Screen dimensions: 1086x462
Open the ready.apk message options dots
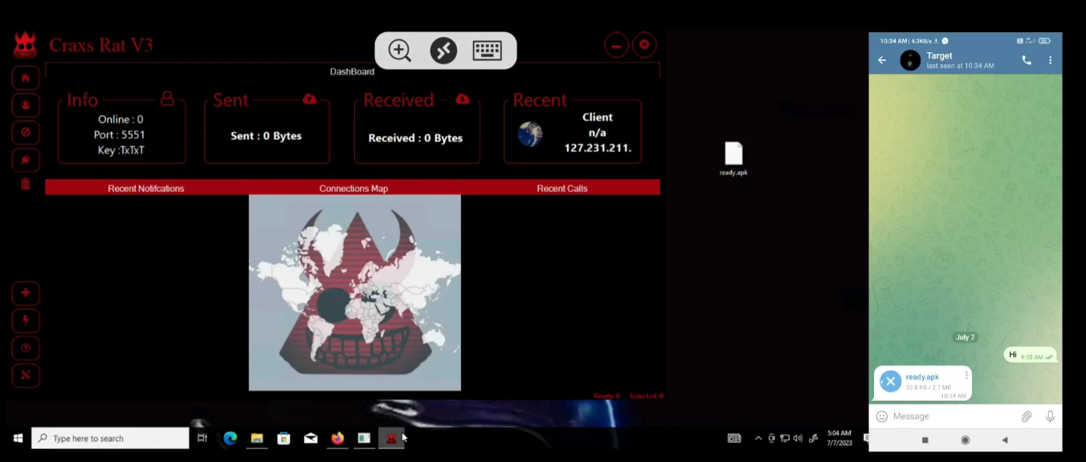(966, 375)
